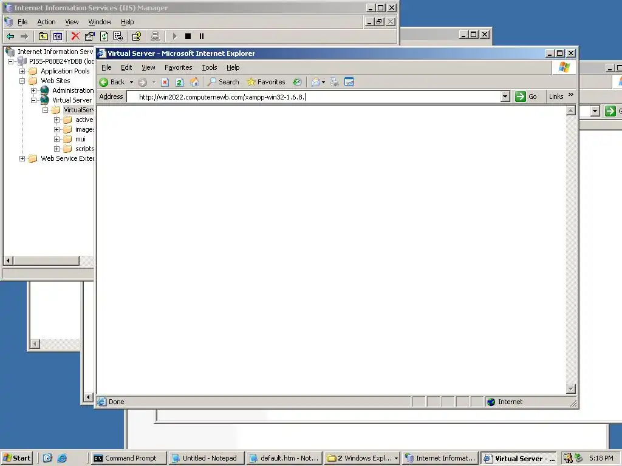The image size is (622, 466).
Task: Stop the site with the stop icon
Action: coord(188,36)
